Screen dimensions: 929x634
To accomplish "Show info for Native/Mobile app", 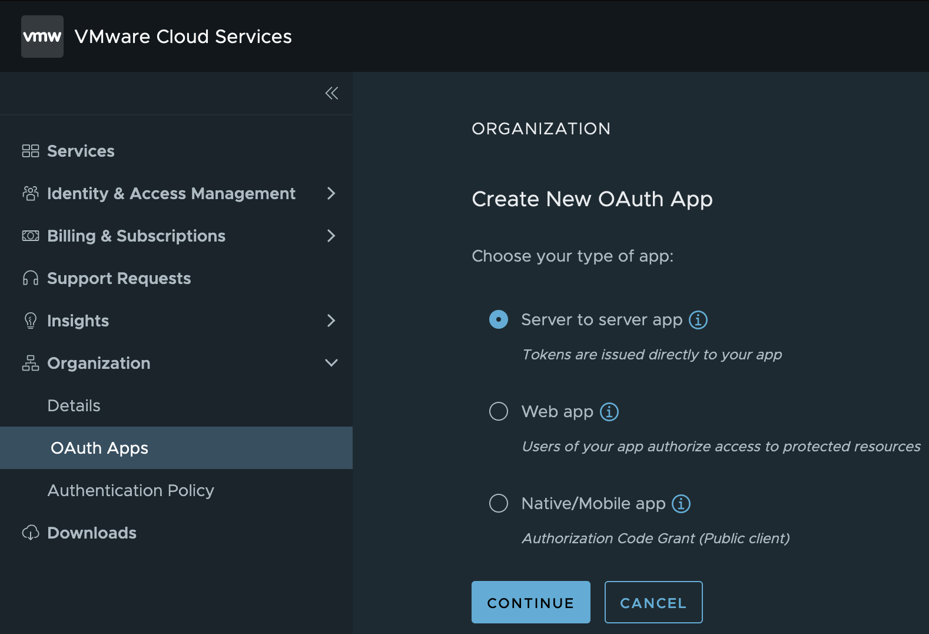I will click(x=681, y=504).
